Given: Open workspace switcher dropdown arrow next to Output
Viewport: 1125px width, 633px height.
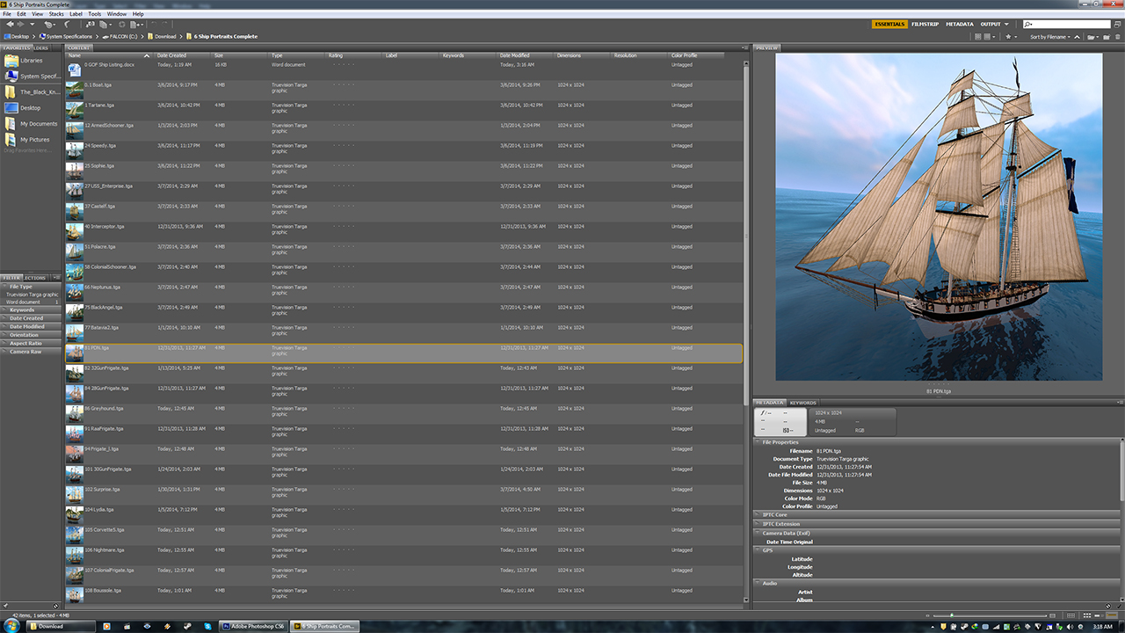Looking at the screenshot, I should [x=1006, y=25].
